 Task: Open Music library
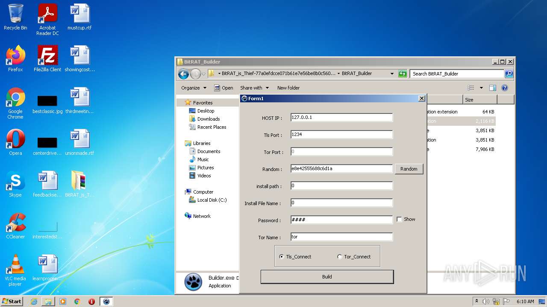[203, 159]
